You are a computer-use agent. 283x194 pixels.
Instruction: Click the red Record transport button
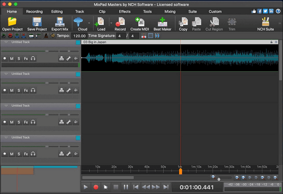tap(96, 187)
